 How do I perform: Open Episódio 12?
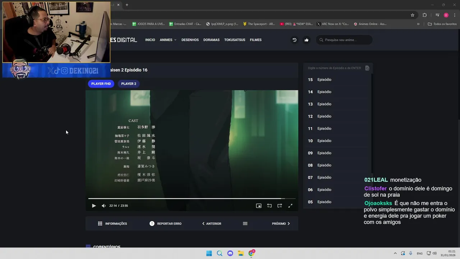pos(336,116)
